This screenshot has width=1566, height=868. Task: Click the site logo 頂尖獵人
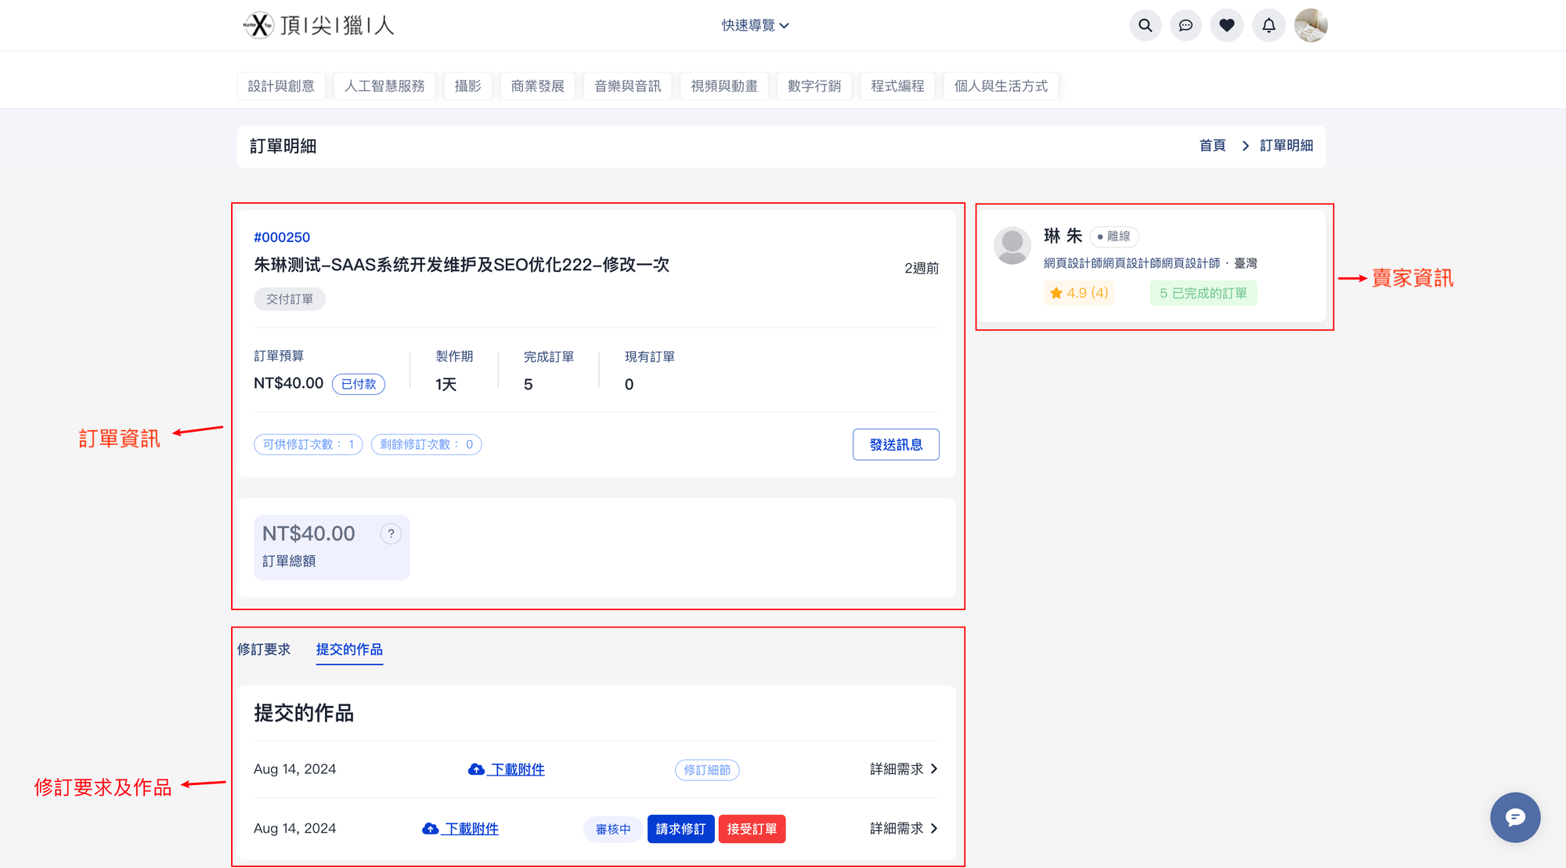pos(319,25)
